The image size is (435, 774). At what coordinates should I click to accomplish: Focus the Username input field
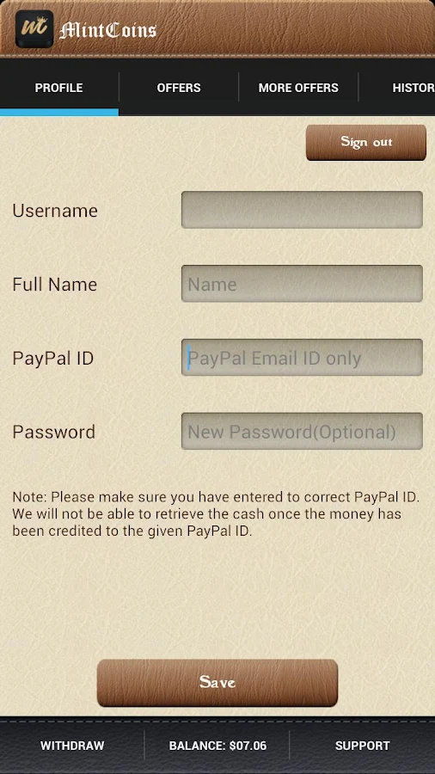(x=302, y=210)
